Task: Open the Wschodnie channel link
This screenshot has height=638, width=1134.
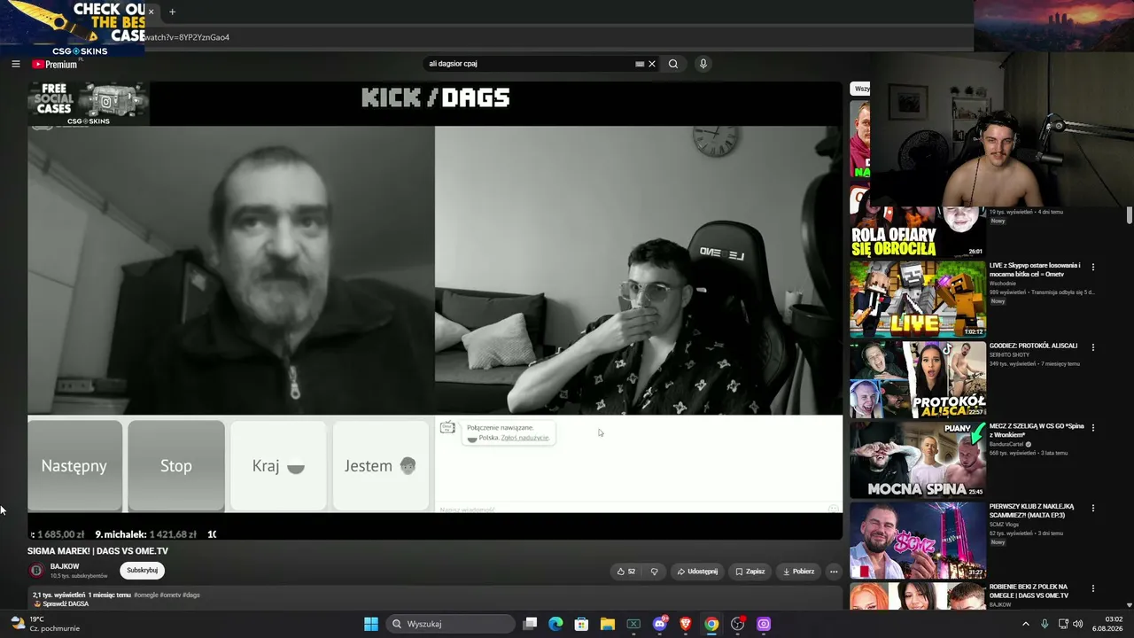Action: click(1003, 284)
